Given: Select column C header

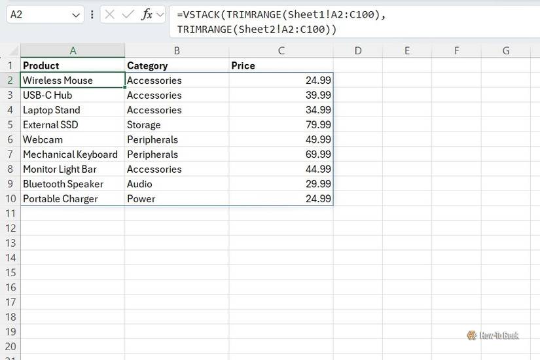Looking at the screenshot, I should pos(281,50).
